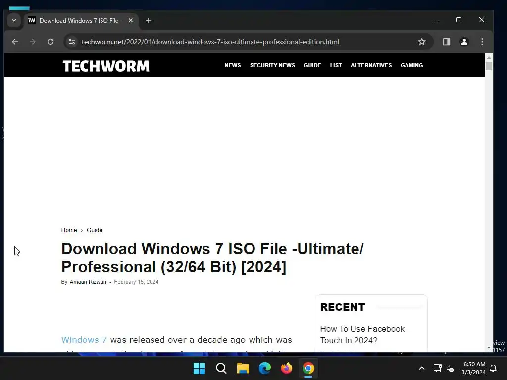Open How To Use Facebook Touch article
This screenshot has width=507, height=380.
(362, 334)
